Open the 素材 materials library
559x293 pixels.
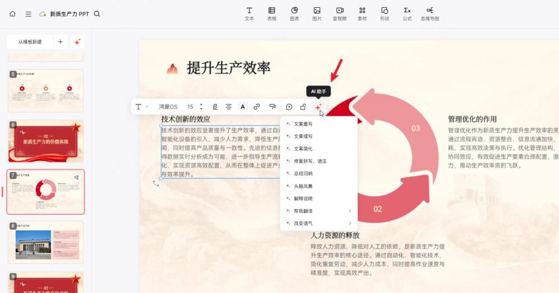[362, 13]
